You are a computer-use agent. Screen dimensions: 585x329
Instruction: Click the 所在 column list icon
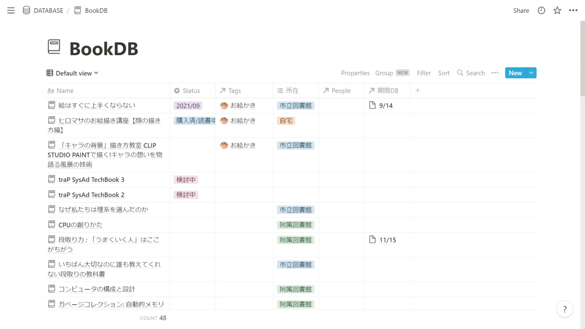pos(280,91)
